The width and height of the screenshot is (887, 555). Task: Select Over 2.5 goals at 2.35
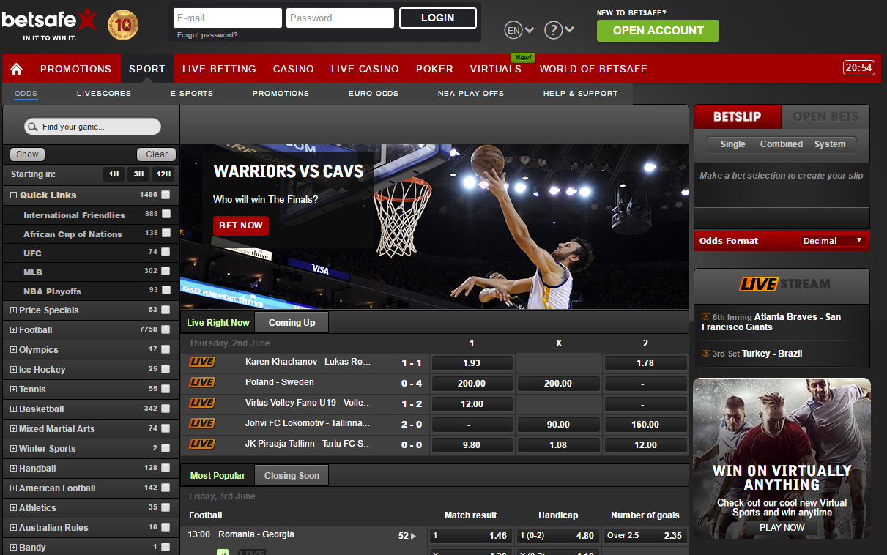point(645,536)
